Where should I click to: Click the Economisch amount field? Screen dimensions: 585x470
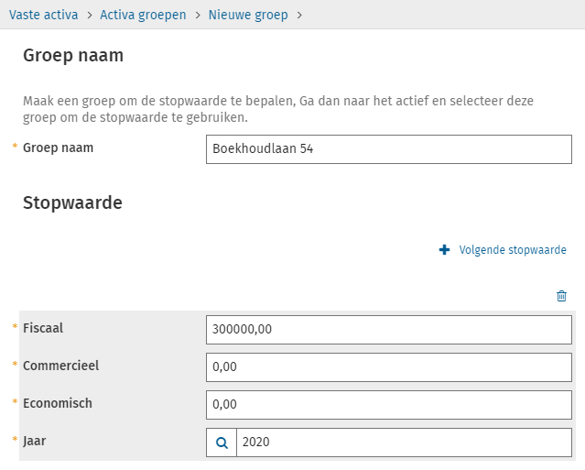(389, 405)
